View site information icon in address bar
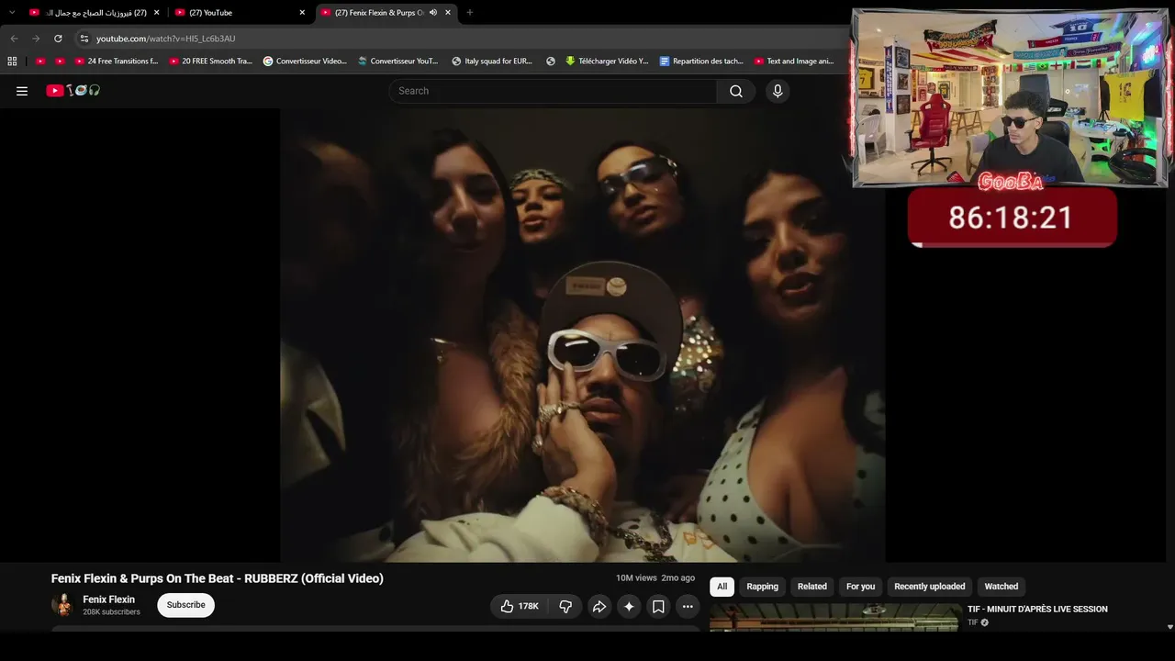The height and width of the screenshot is (661, 1175). coord(84,39)
